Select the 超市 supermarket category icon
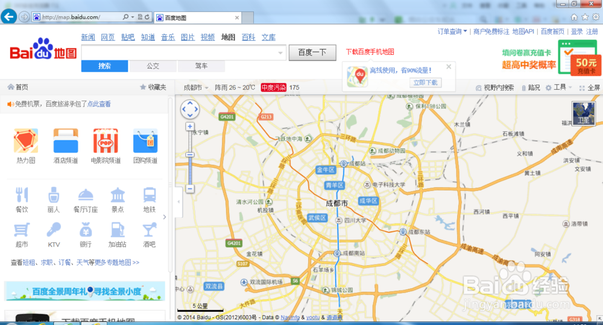 pos(22,230)
